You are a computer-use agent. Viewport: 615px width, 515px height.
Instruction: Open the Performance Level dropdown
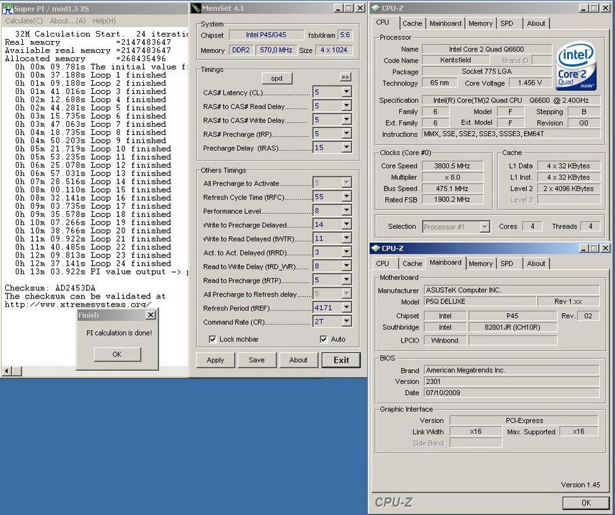(x=346, y=210)
